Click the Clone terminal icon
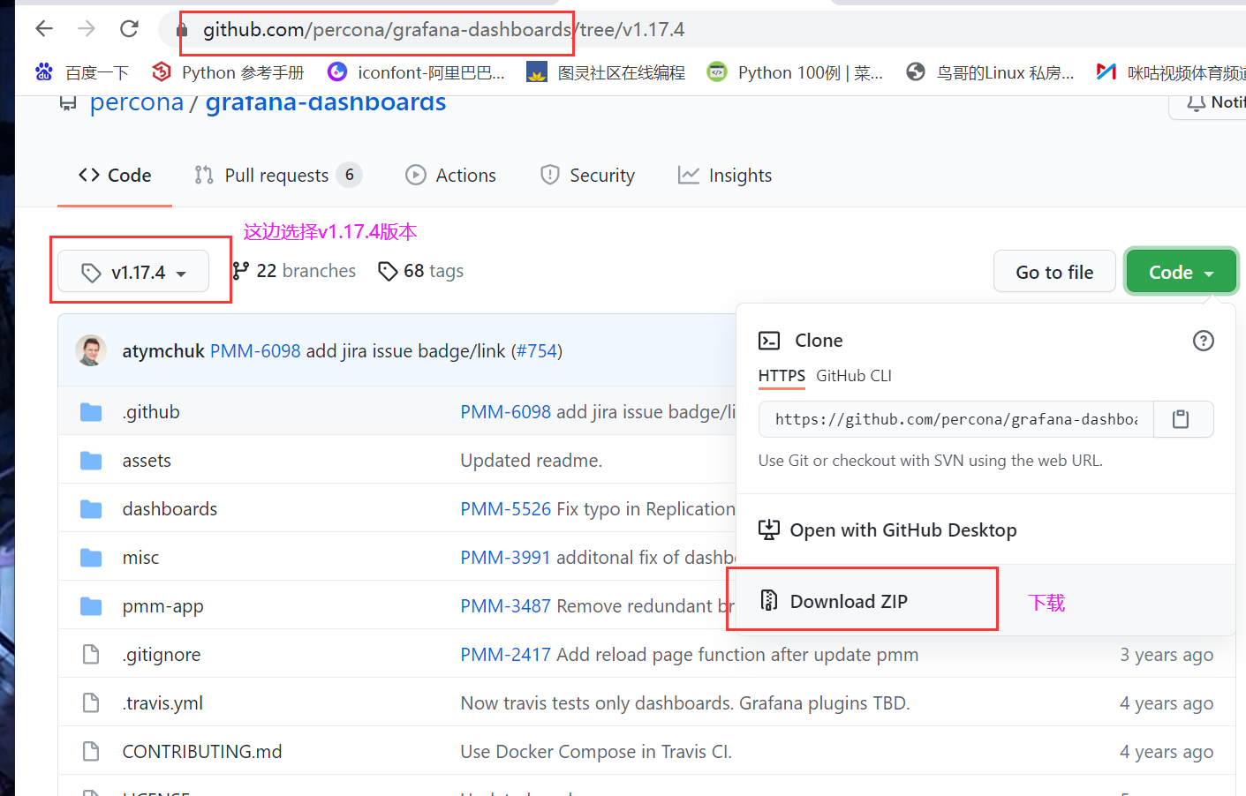Viewport: 1246px width, 796px height. pyautogui.click(x=769, y=341)
